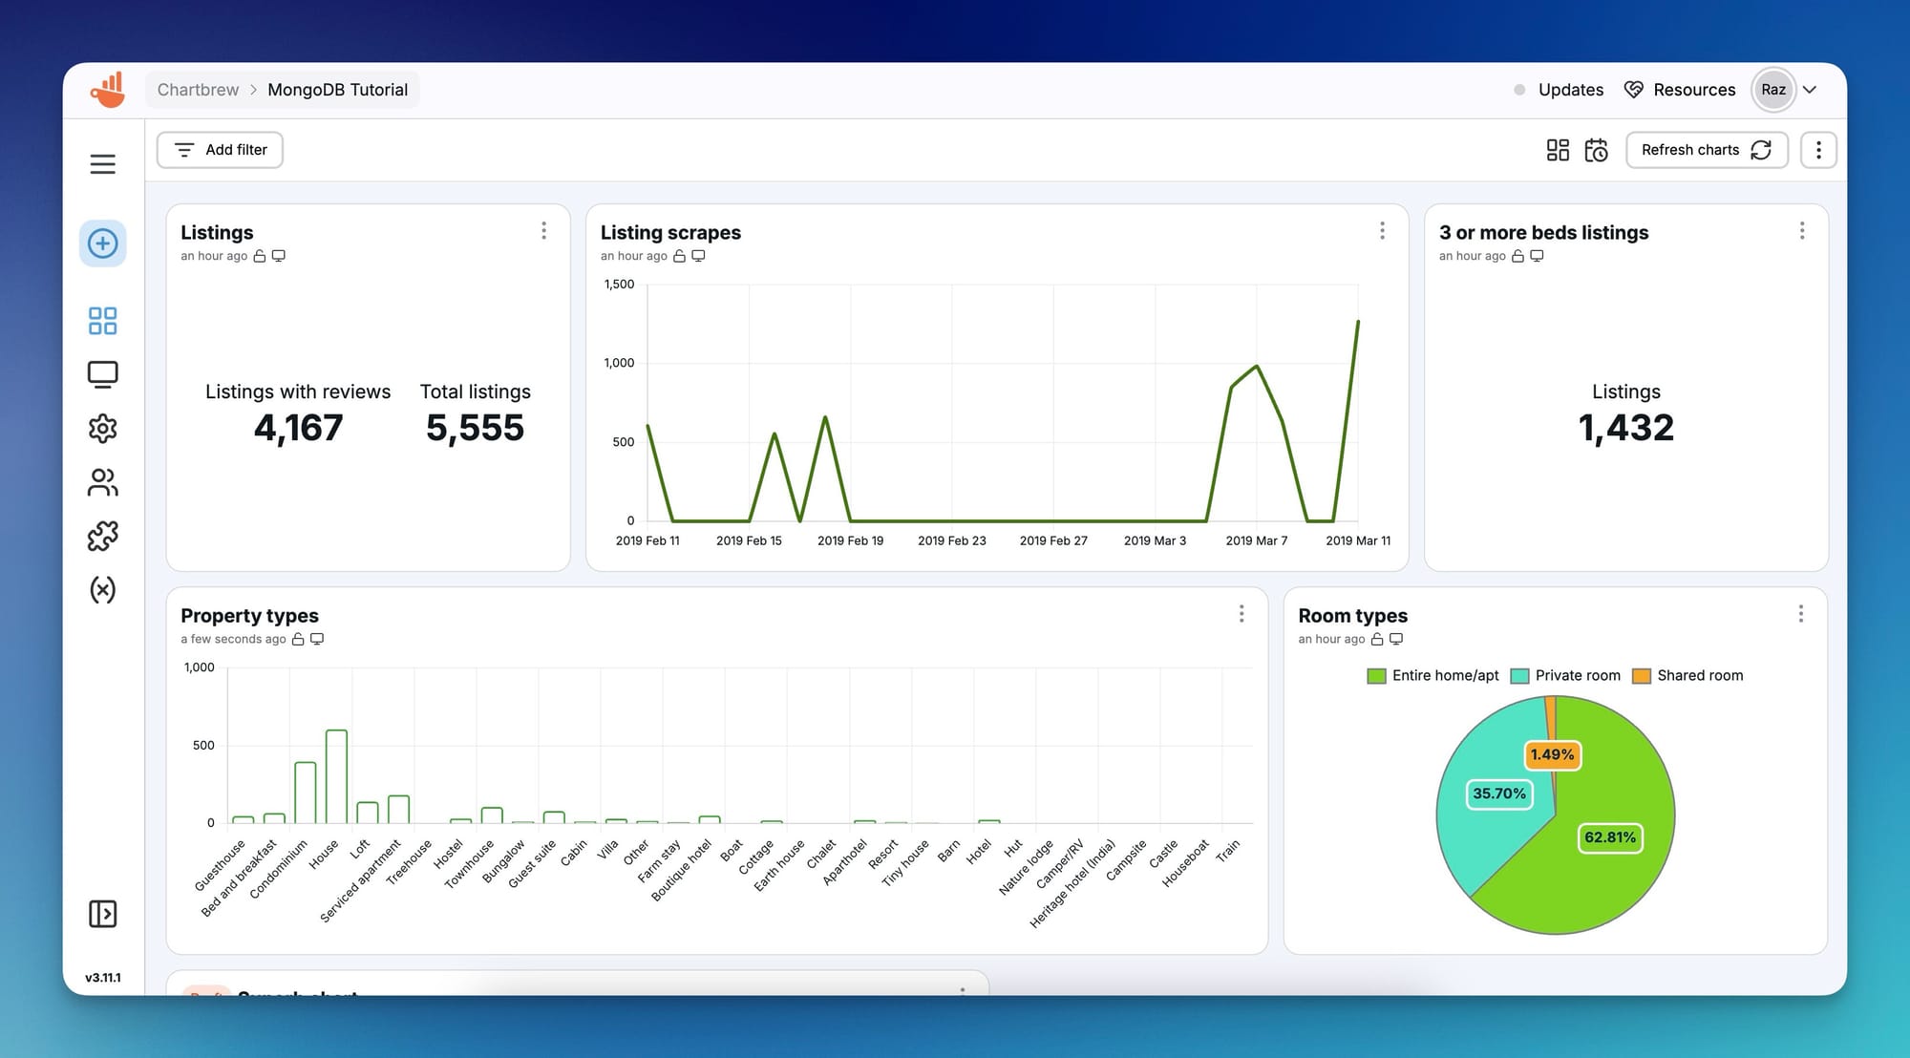Open integrations via the puzzle piece icon
Viewport: 1910px width, 1058px height.
(102, 536)
